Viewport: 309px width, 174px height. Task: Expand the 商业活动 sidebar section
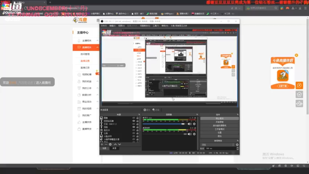click(x=97, y=102)
